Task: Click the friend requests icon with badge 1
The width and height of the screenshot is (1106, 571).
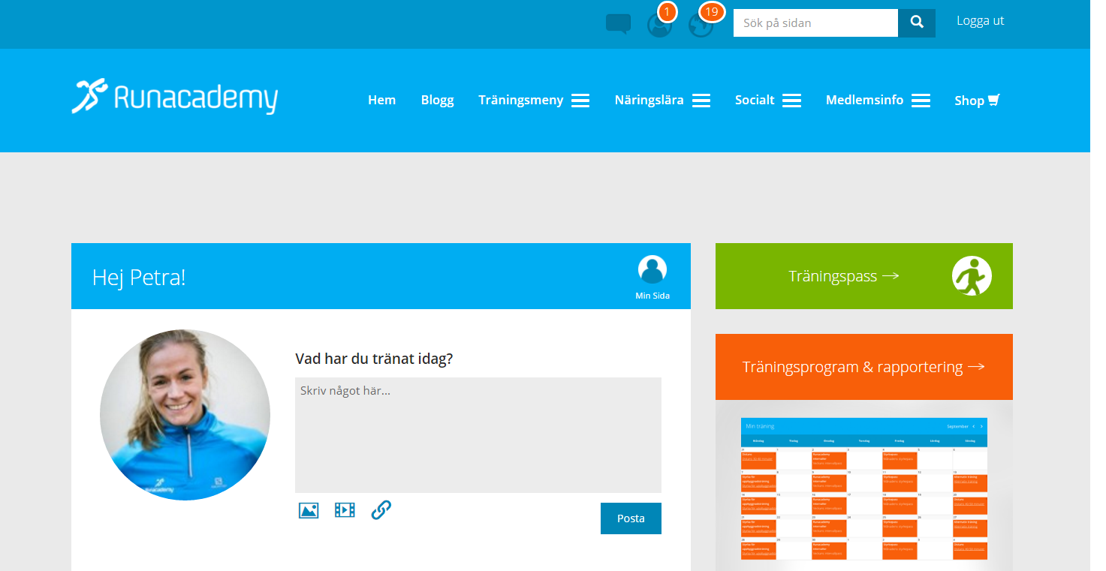Action: [x=659, y=26]
